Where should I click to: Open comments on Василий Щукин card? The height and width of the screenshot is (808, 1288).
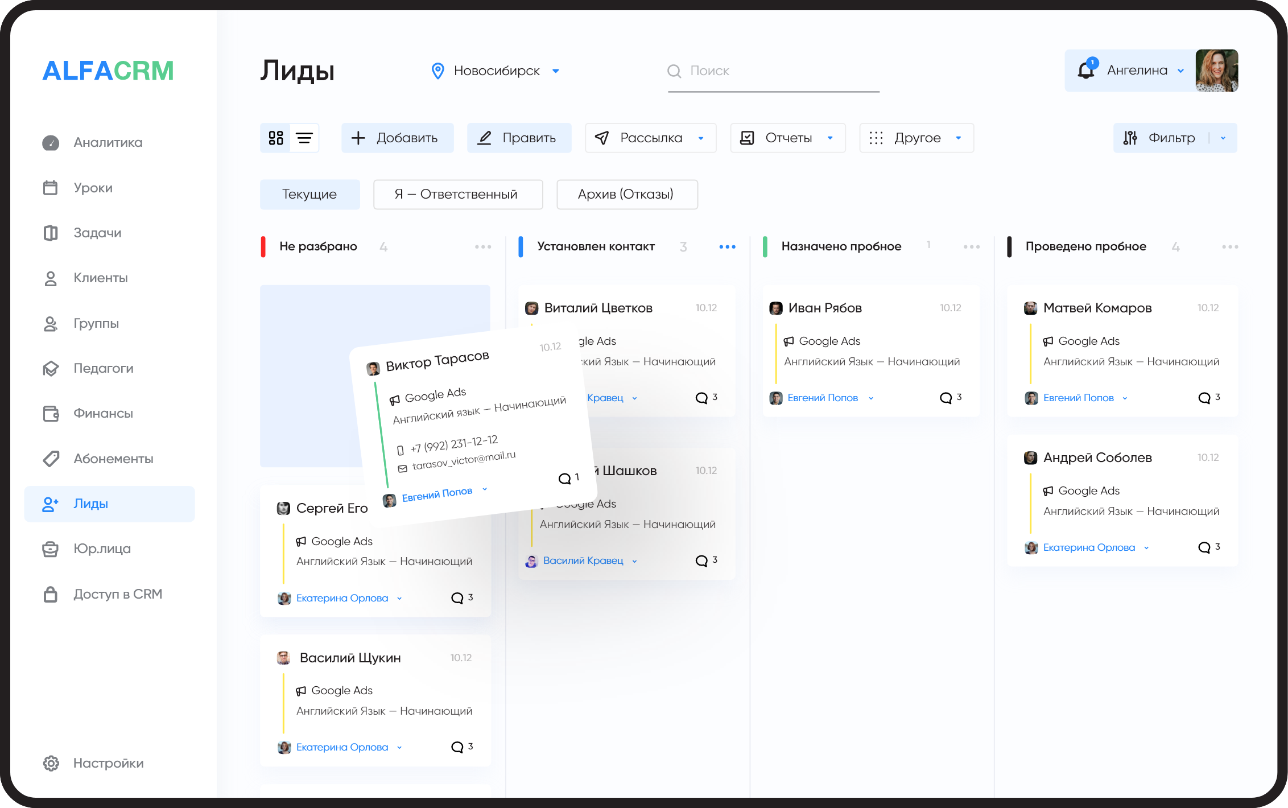[458, 747]
